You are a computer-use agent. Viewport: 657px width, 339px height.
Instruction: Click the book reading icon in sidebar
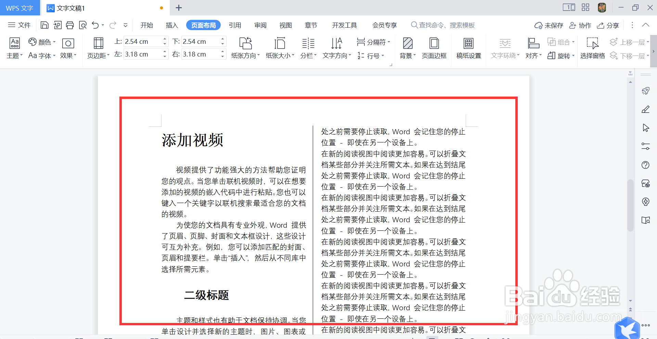[x=646, y=220]
